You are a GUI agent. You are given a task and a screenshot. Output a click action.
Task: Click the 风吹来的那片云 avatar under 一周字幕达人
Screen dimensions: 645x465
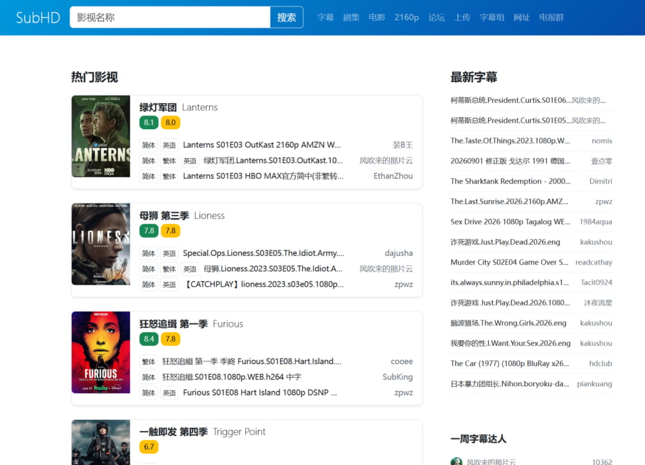pyautogui.click(x=456, y=461)
